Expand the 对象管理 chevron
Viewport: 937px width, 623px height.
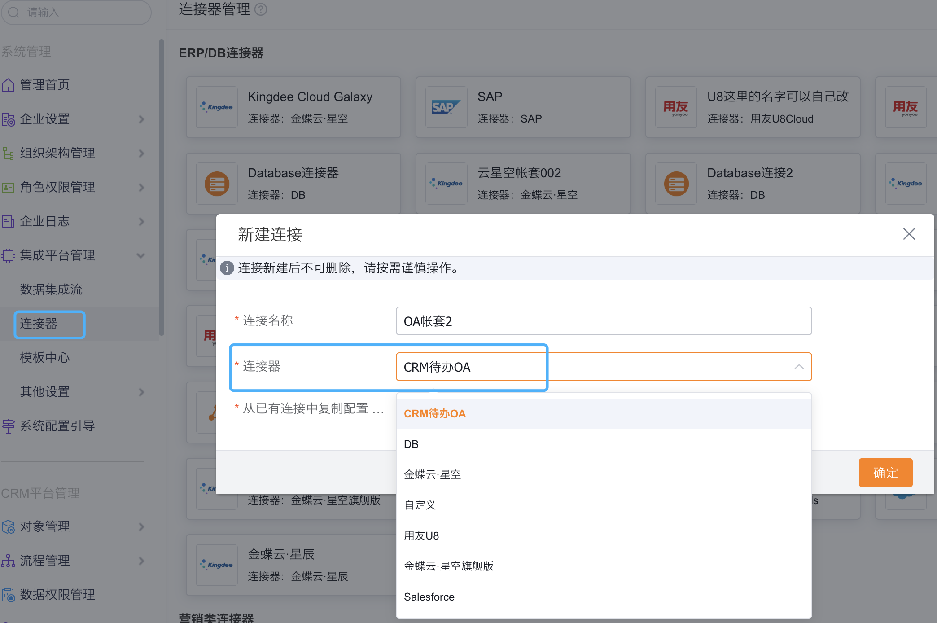click(x=141, y=526)
